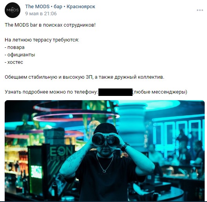Image resolution: width=207 pixels, height=202 pixels.
Task: Click the blacked-out phone number
Action: pyautogui.click(x=115, y=92)
